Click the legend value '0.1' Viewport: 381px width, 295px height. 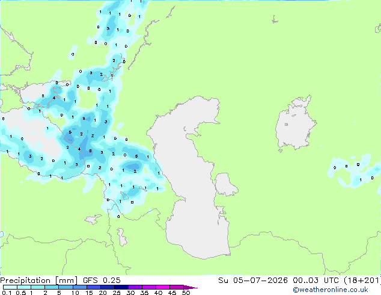point(7,293)
